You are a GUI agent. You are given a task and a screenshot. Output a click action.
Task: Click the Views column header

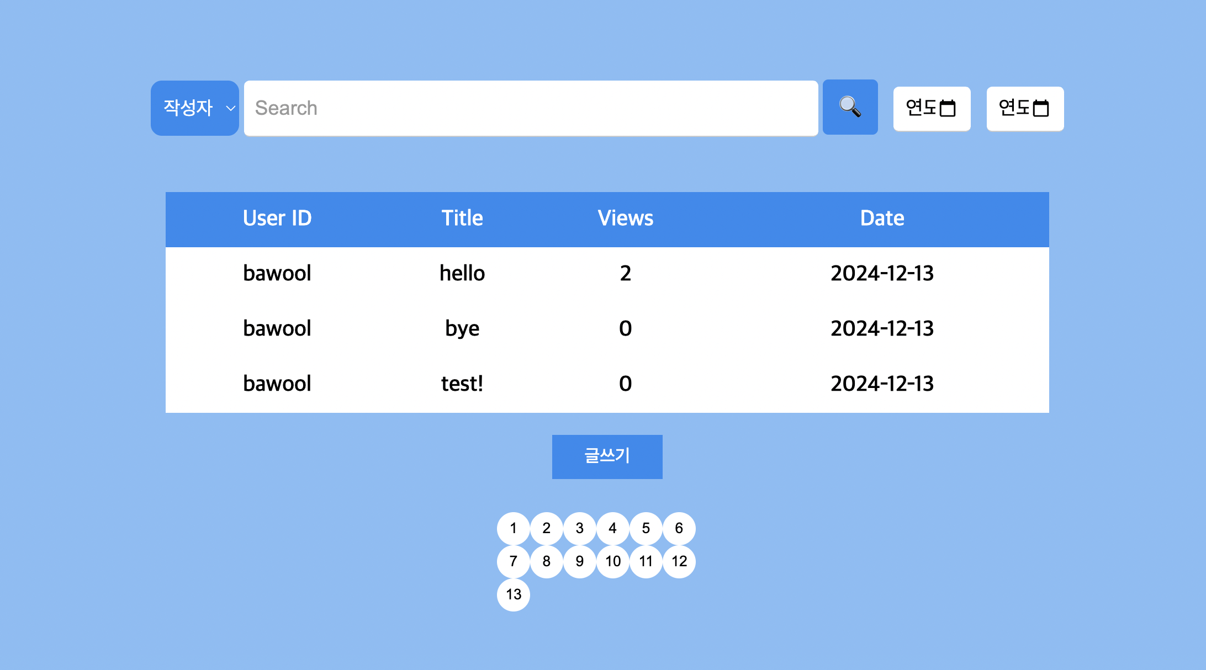625,219
